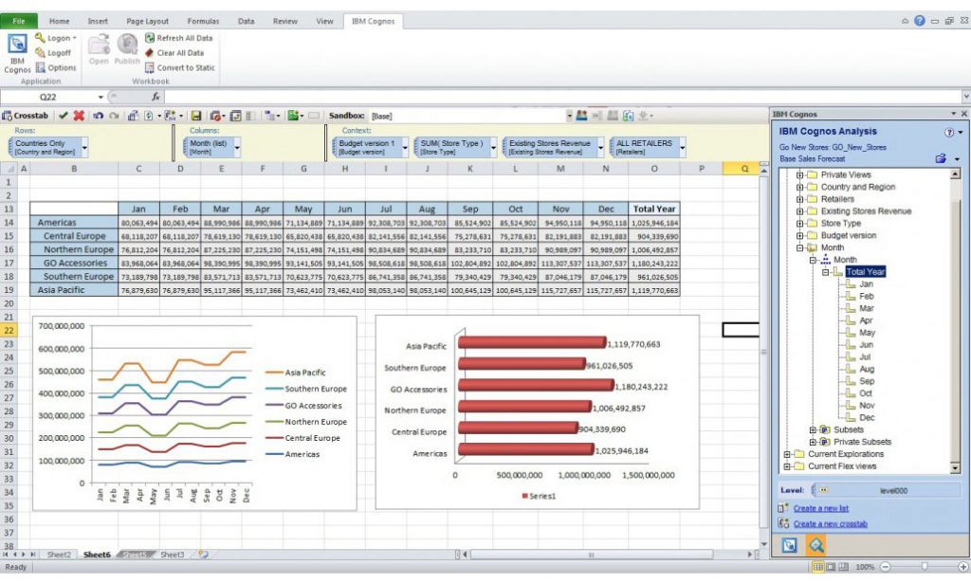This screenshot has width=971, height=584.
Task: Open the Sheet2 worksheet tab
Action: coord(59,555)
